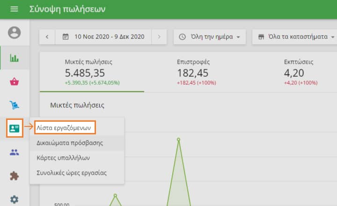
Task: Open the Settings gear icon
Action: [15, 199]
